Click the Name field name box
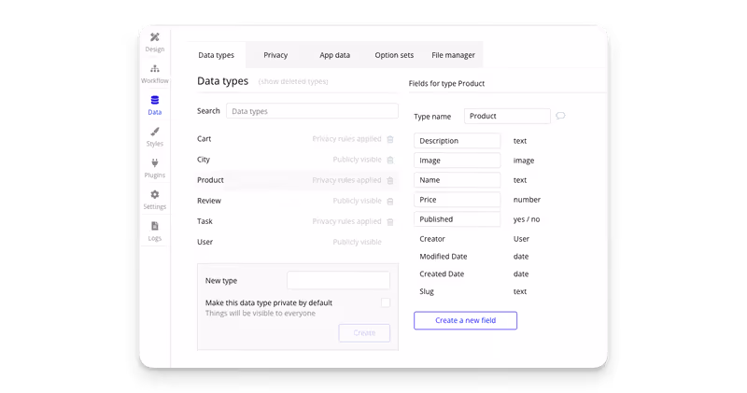This screenshot has width=747, height=393. (x=458, y=179)
